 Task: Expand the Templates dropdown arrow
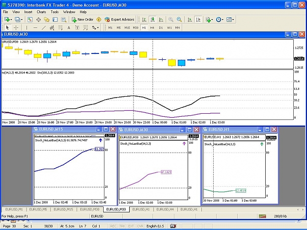coord(233,20)
